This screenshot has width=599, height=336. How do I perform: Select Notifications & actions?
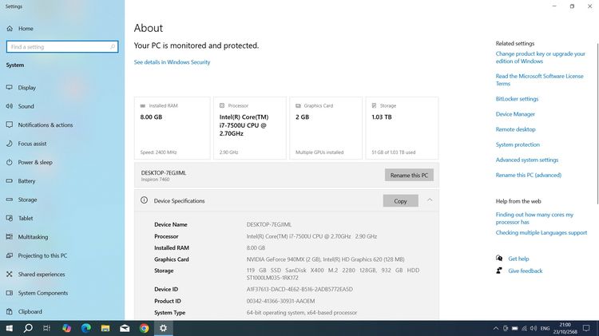[46, 125]
